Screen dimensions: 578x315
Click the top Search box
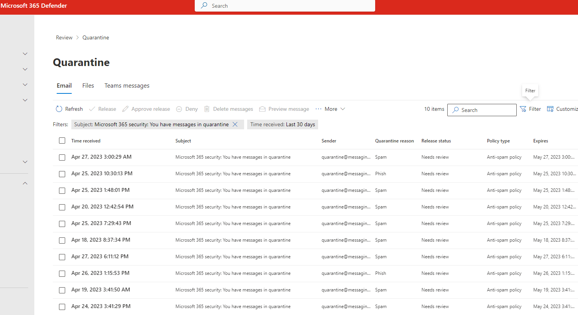(x=285, y=6)
